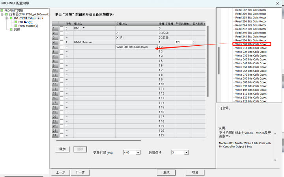This screenshot has width=284, height=177.
Task: Click the green icon beside 完成 node
Action: point(11,29)
